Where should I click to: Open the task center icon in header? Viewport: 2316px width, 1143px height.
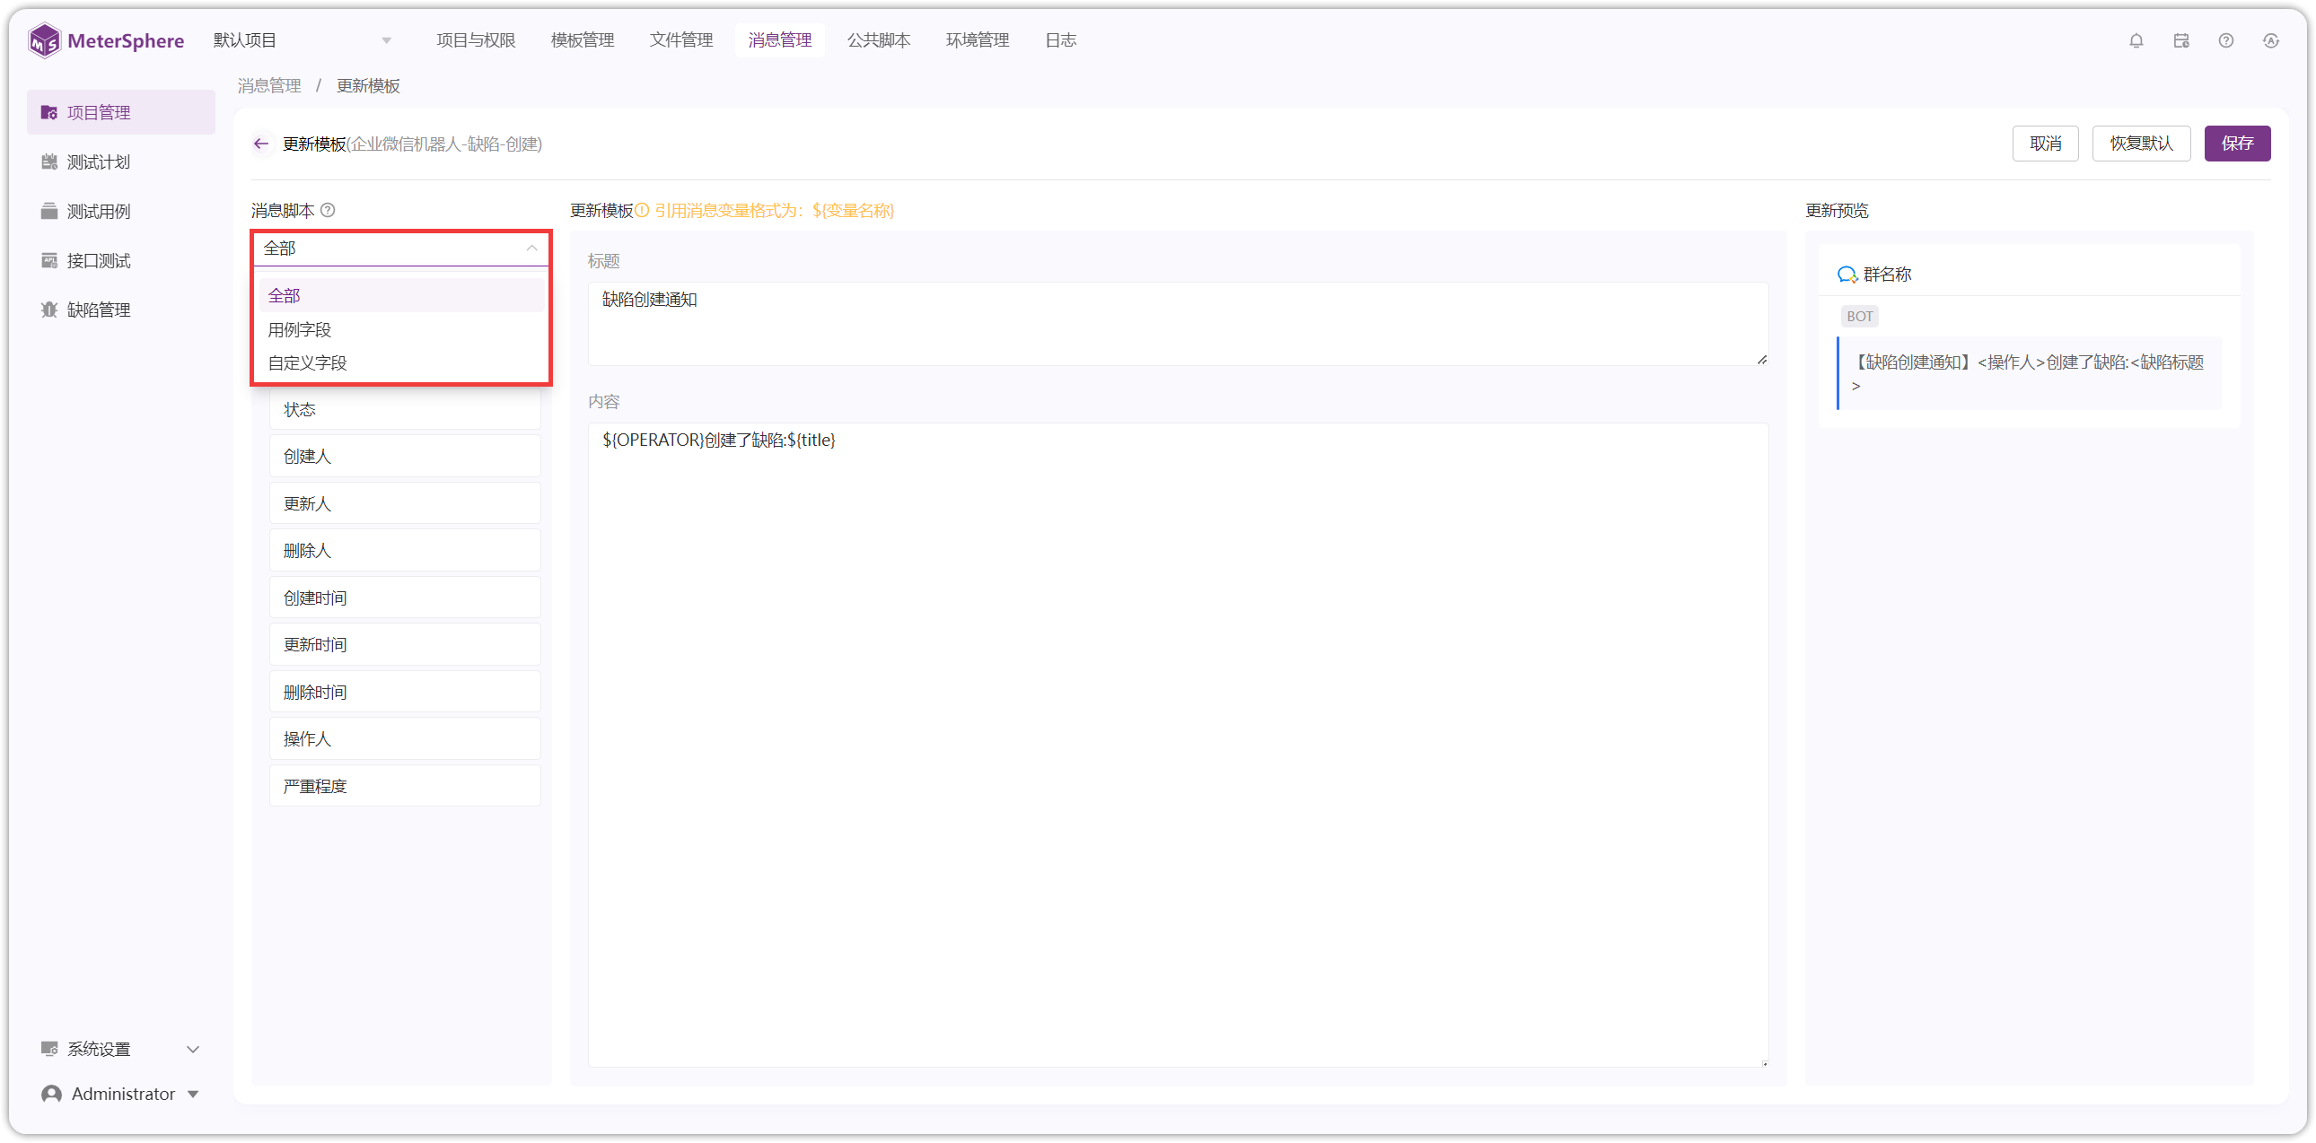[x=2181, y=40]
